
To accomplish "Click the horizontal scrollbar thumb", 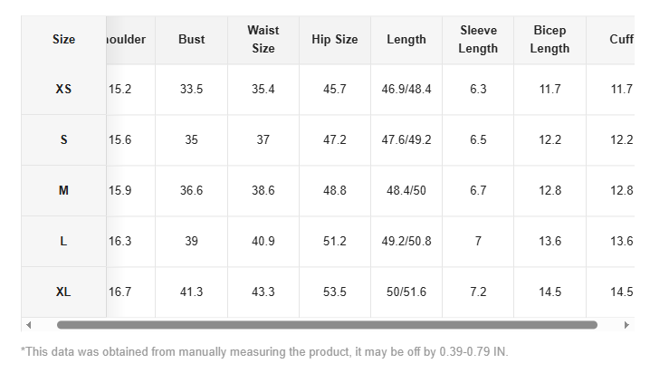I will click(x=326, y=325).
